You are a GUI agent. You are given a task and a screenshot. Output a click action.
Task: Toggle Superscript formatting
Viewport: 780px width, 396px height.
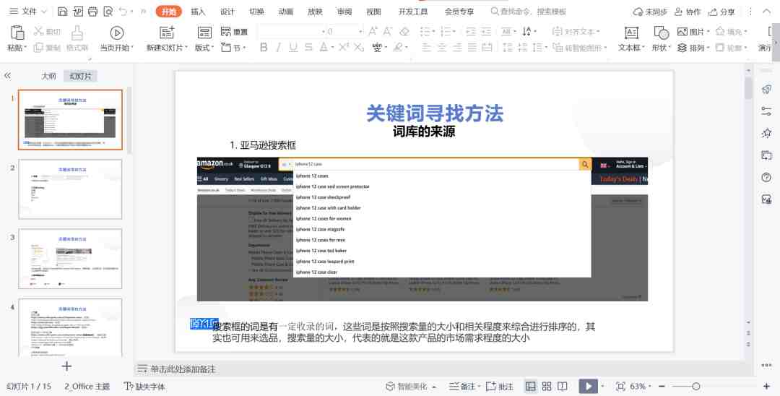344,47
